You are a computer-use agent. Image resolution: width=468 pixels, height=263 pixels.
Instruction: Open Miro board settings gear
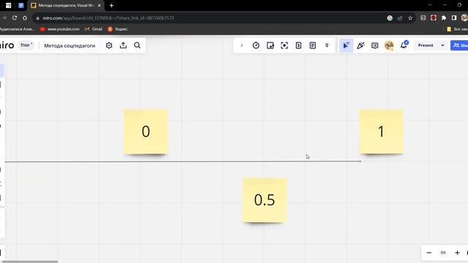(x=109, y=45)
